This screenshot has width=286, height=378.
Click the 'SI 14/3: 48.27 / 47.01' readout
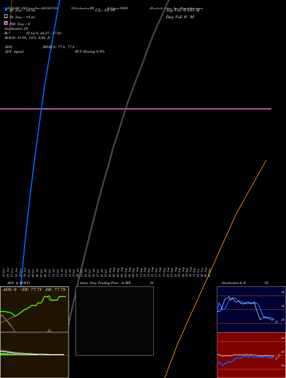43,33
